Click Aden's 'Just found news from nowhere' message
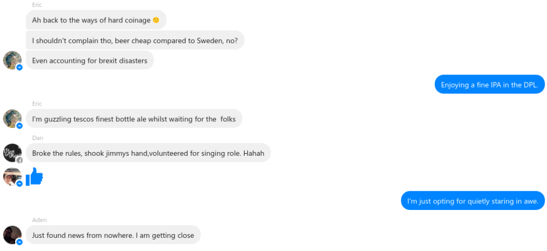The image size is (547, 251). coord(113,235)
